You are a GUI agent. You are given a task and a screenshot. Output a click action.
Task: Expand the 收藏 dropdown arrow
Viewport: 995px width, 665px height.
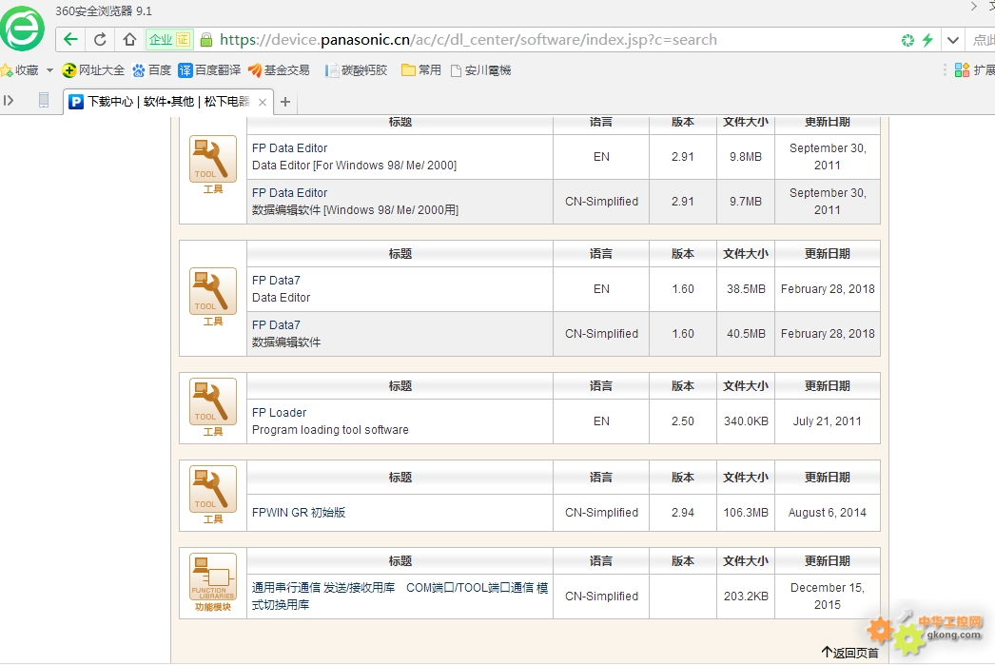coord(49,69)
